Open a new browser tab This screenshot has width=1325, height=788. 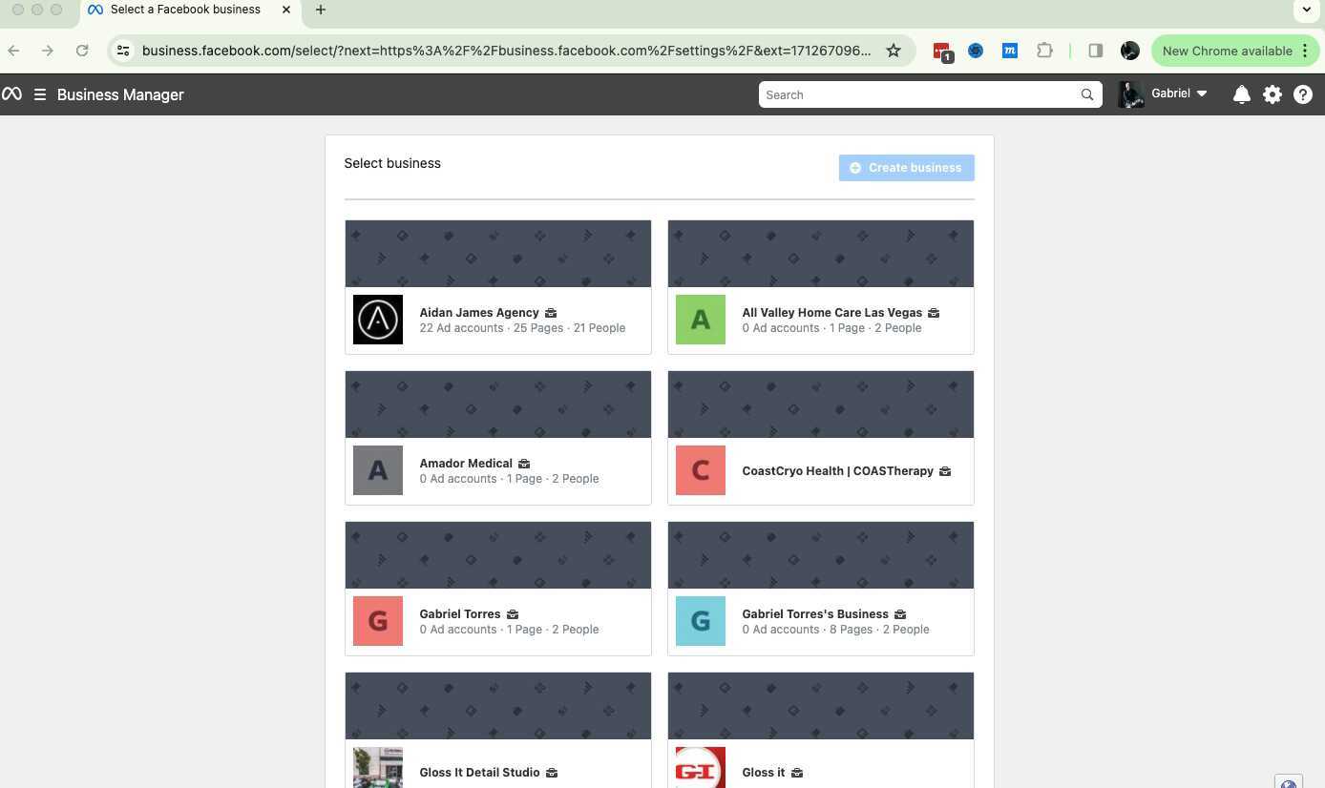(321, 10)
